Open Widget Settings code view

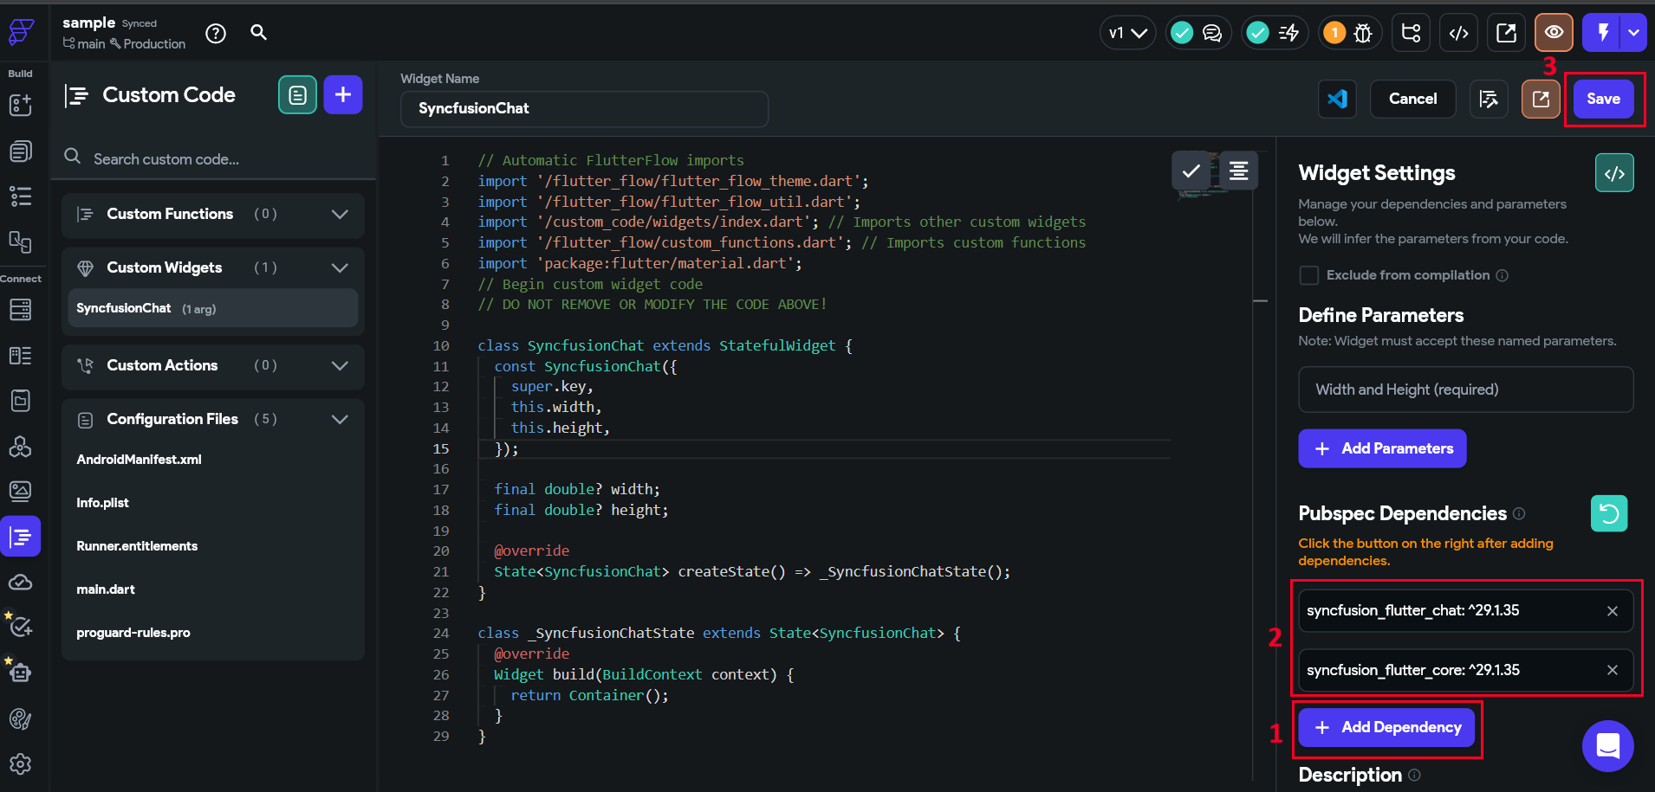(1614, 172)
